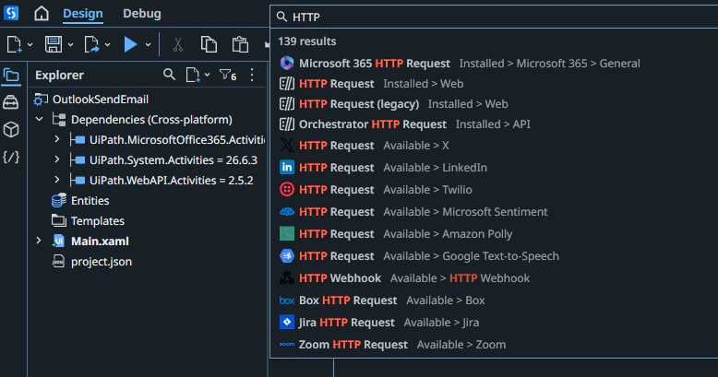The width and height of the screenshot is (718, 377).
Task: Click the Microsoft 365 activity icon
Action: (x=287, y=63)
